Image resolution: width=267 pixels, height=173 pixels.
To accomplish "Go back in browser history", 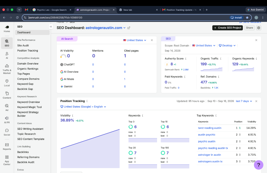I will [x=4, y=17].
